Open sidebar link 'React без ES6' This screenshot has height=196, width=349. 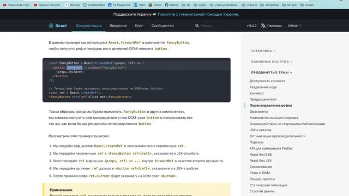(x=261, y=154)
